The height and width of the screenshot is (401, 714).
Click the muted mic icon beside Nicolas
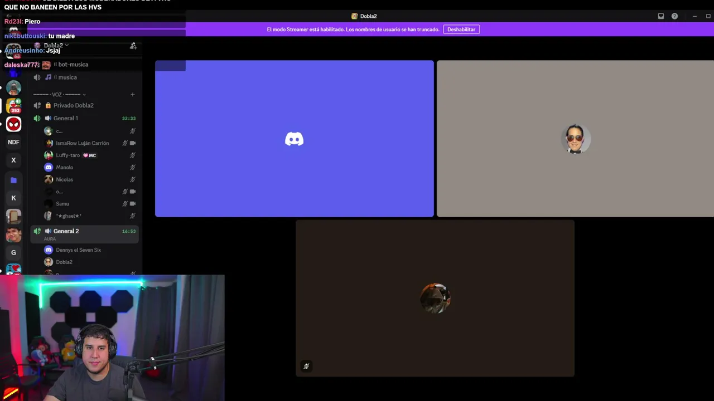133,179
